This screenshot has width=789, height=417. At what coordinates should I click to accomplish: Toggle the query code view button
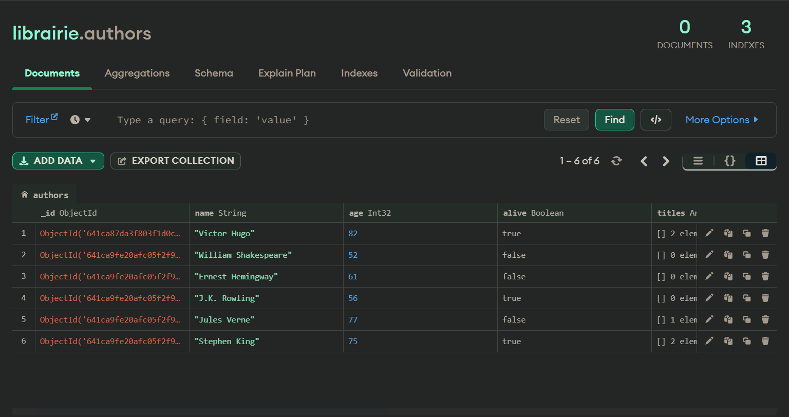pyautogui.click(x=656, y=120)
